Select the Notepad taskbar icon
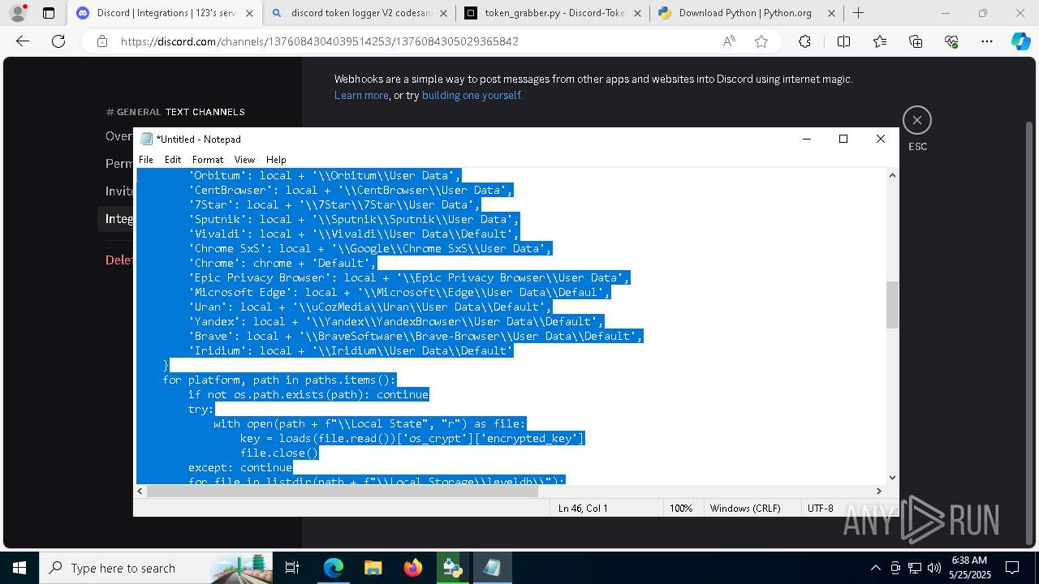The height and width of the screenshot is (584, 1039). 492,568
